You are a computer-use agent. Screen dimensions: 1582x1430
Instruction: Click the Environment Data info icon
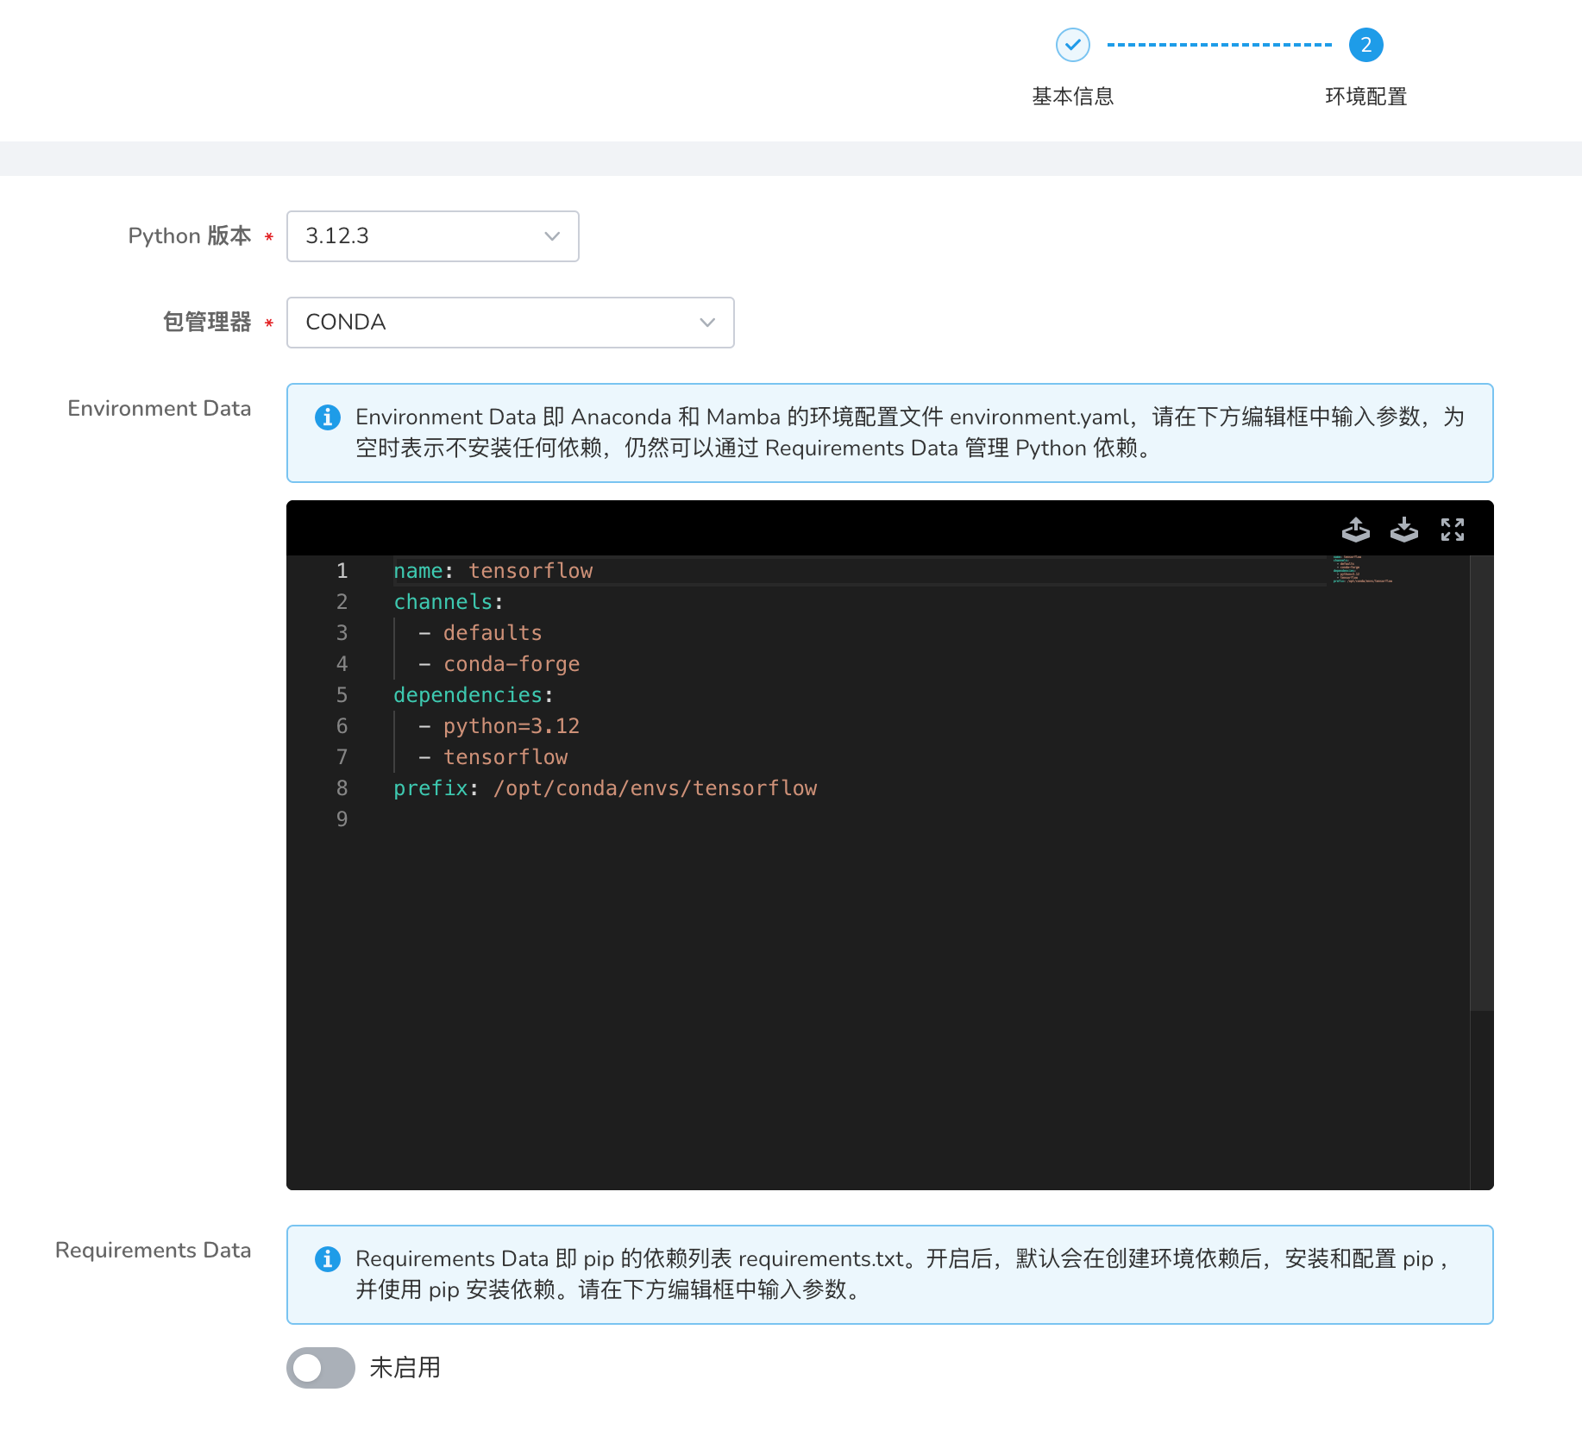click(x=327, y=417)
